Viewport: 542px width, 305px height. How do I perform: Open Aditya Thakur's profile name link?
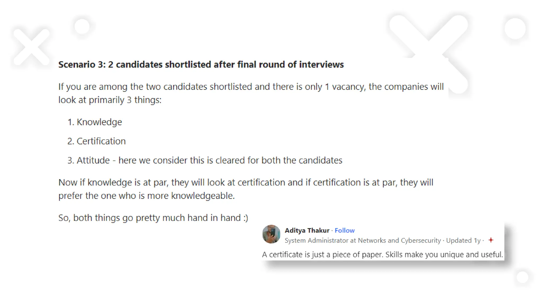pos(307,230)
